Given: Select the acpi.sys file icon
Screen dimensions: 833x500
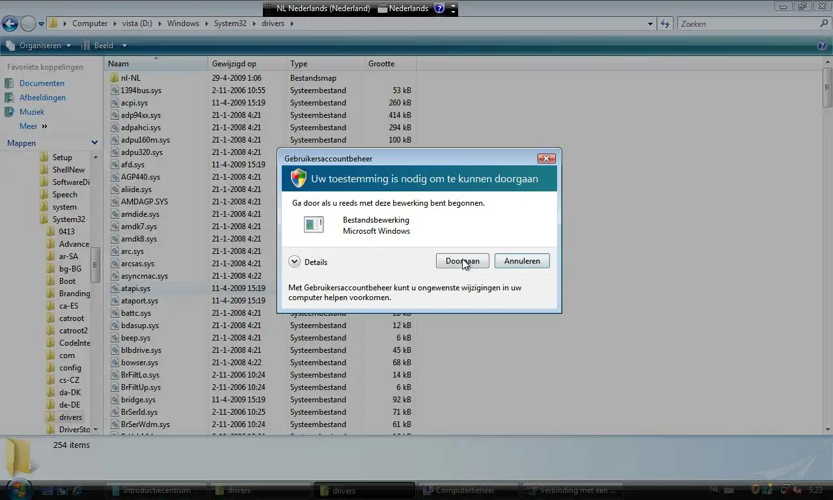Looking at the screenshot, I should pyautogui.click(x=115, y=103).
